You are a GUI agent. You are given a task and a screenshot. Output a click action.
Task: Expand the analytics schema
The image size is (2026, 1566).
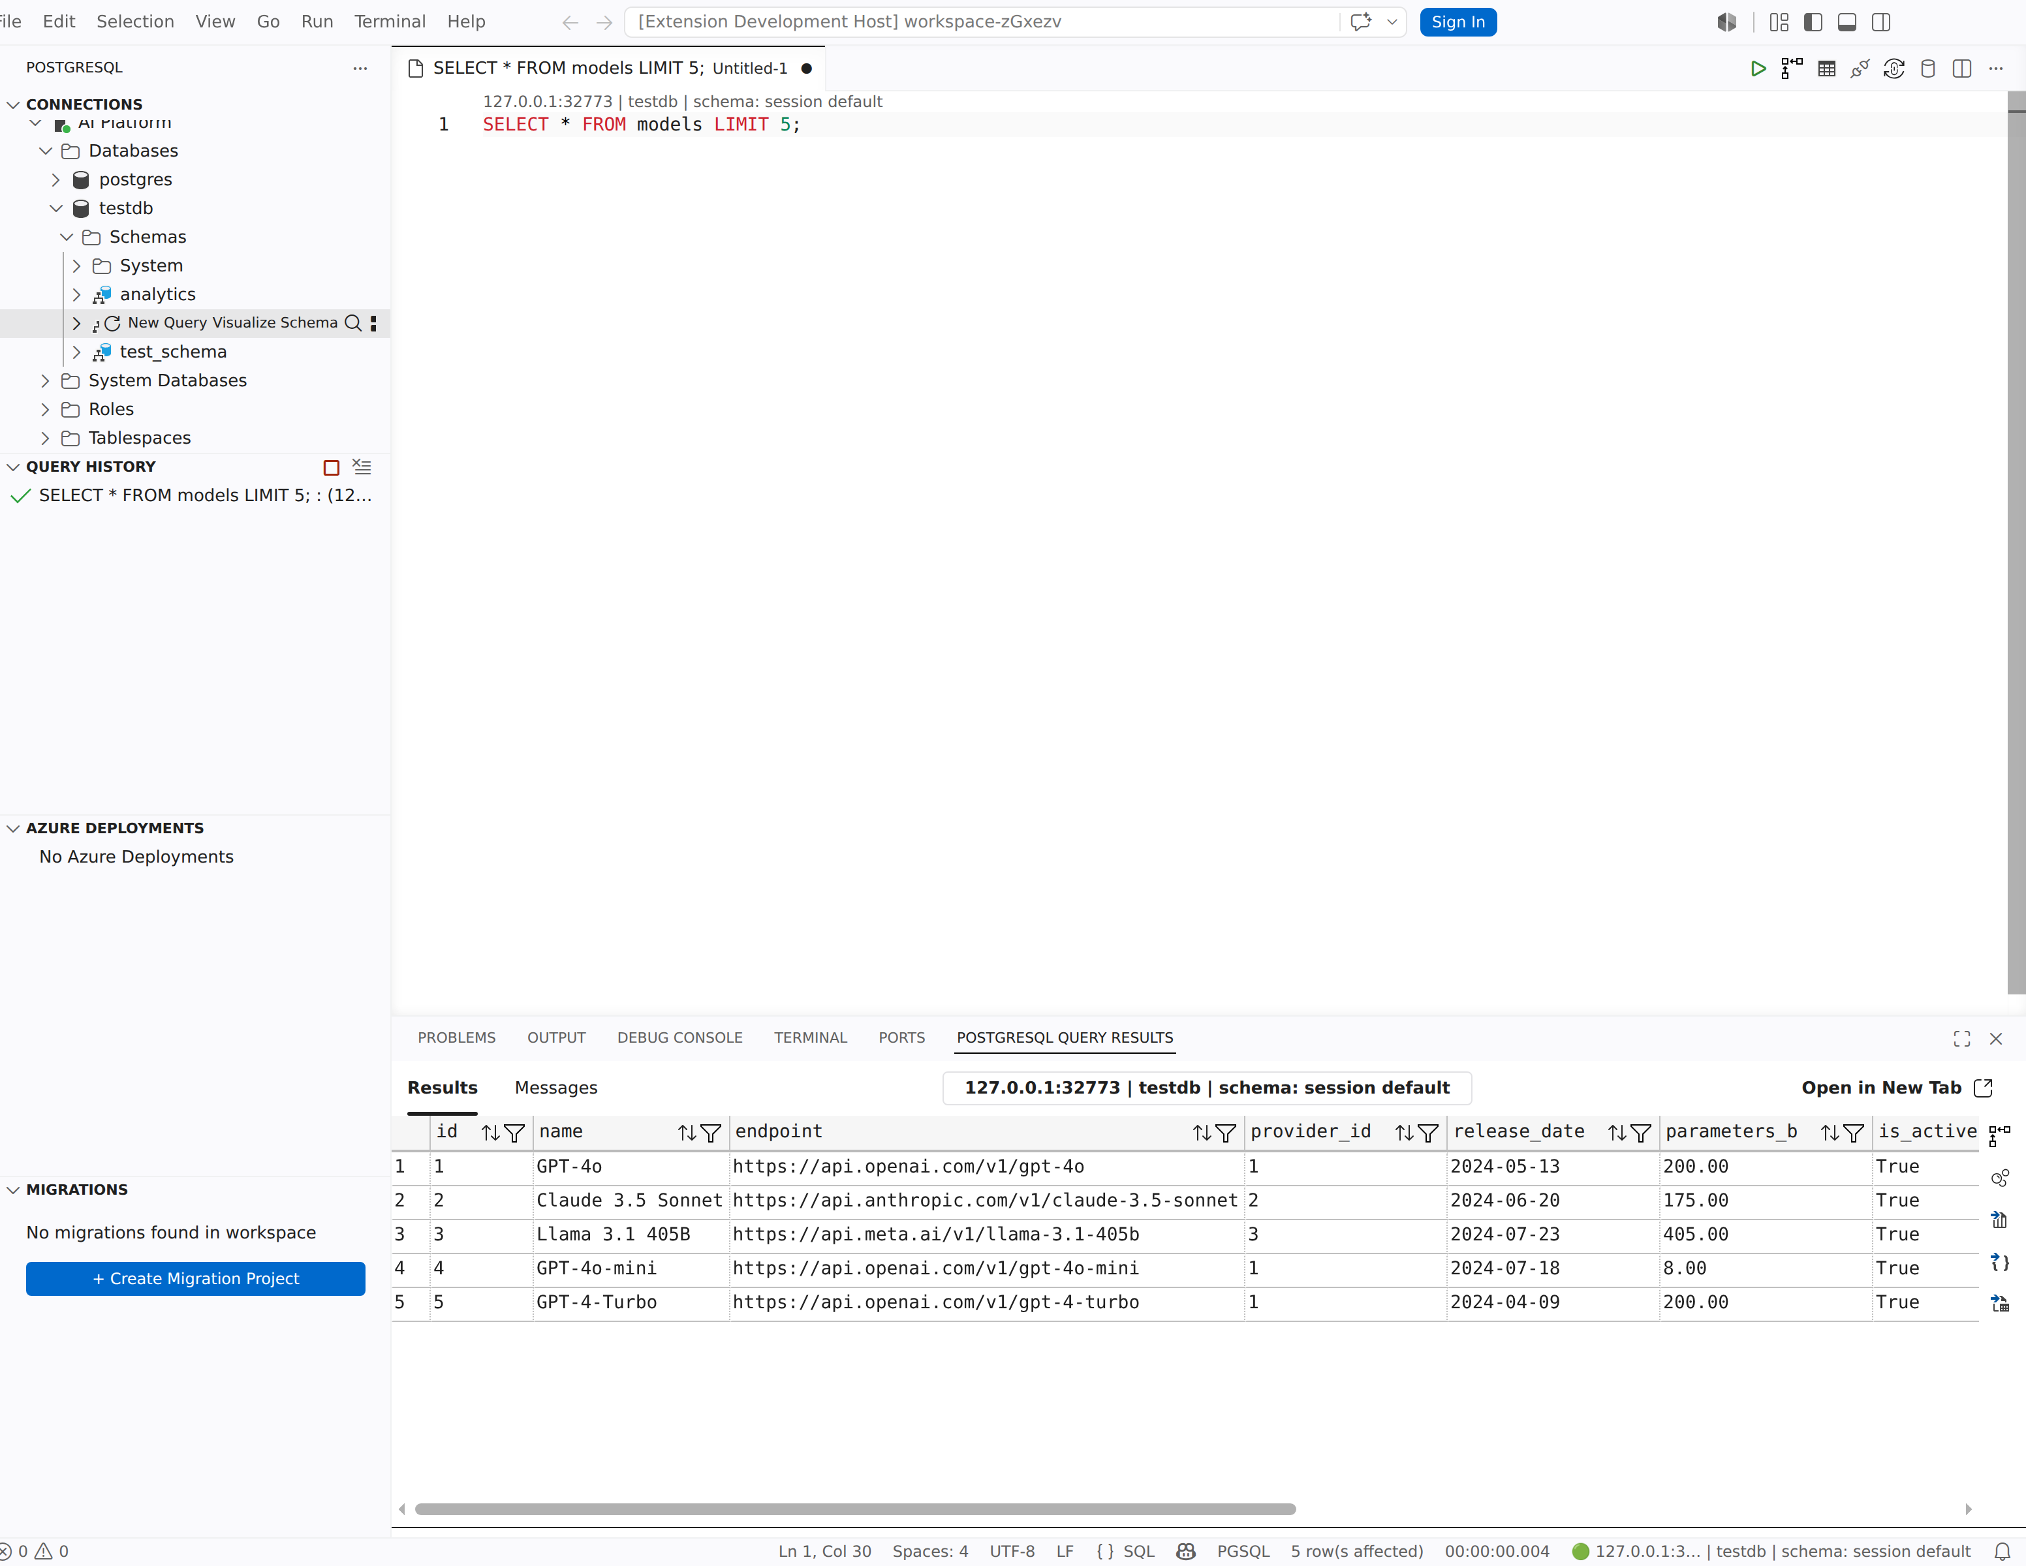(77, 295)
